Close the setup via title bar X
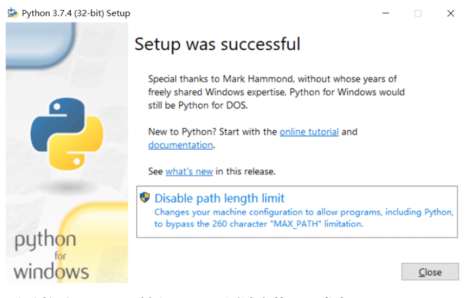Viewport: 465px width, 298px height. click(x=451, y=13)
